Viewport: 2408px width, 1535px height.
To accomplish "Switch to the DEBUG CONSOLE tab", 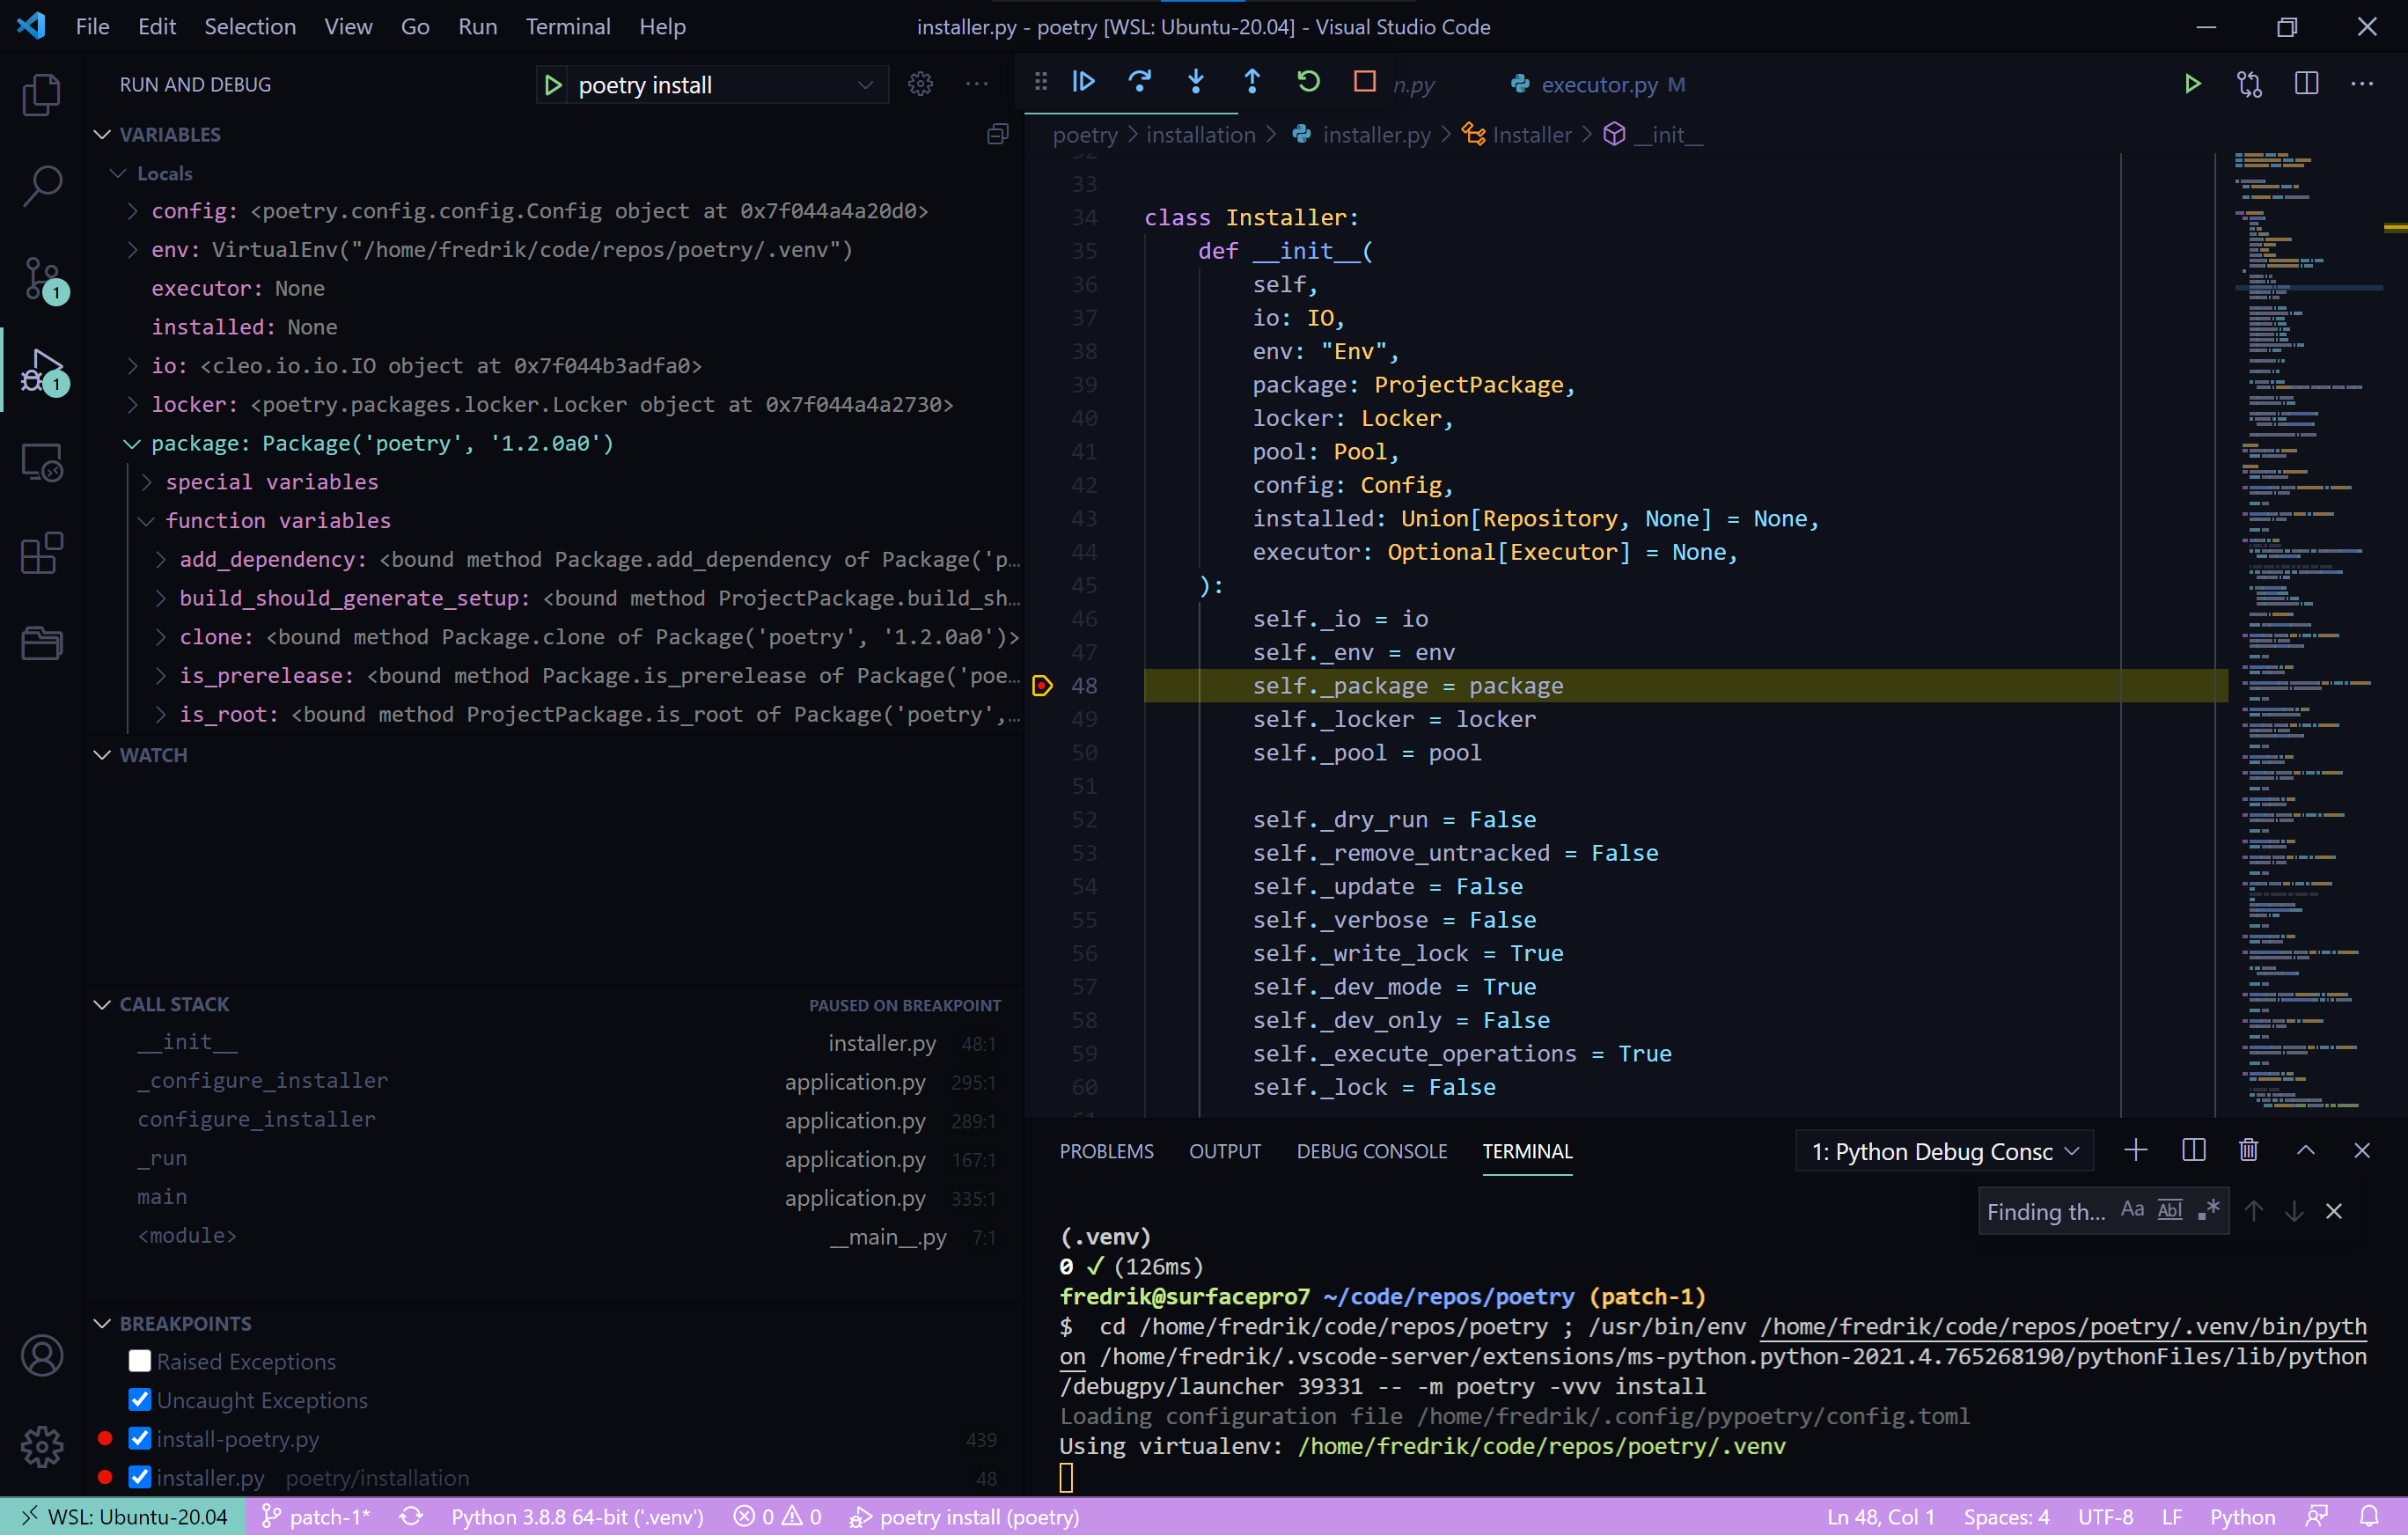I will pyautogui.click(x=1371, y=1151).
